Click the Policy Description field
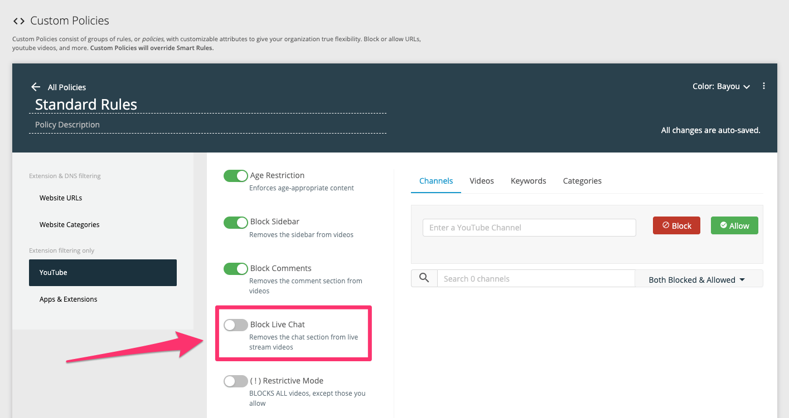789x418 pixels. pyautogui.click(x=207, y=125)
